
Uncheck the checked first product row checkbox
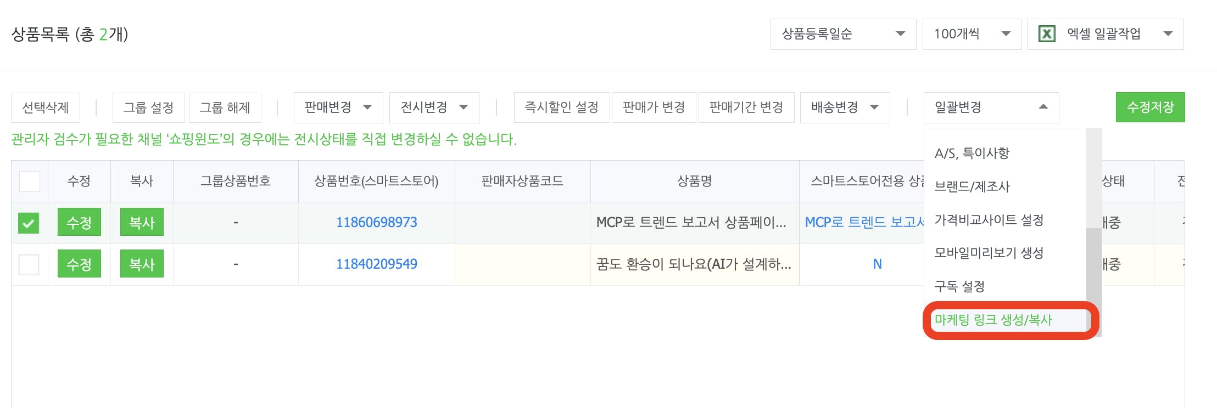coord(29,223)
